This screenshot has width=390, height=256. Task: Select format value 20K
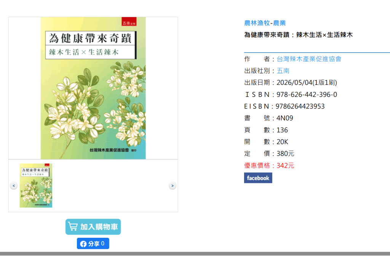click(x=282, y=142)
